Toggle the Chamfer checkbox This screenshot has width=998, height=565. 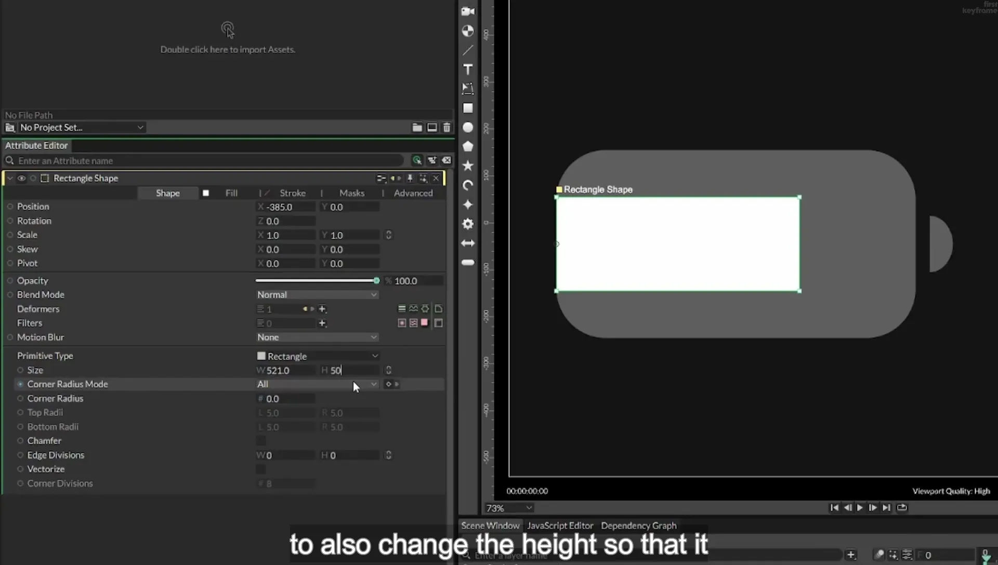261,441
